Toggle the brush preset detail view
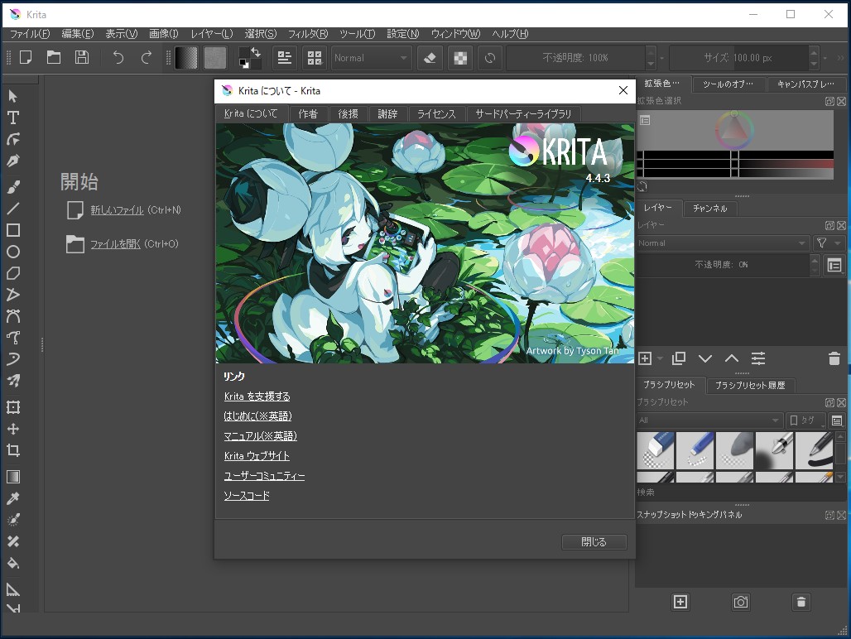 pos(839,420)
